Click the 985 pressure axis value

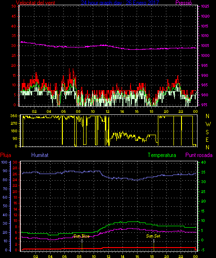click(204, 85)
